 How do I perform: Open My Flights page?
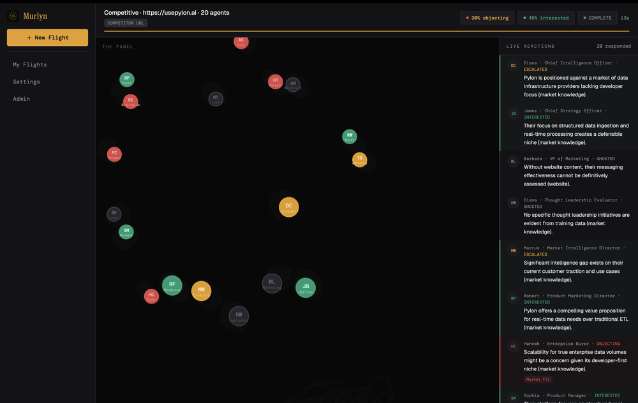tap(29, 64)
